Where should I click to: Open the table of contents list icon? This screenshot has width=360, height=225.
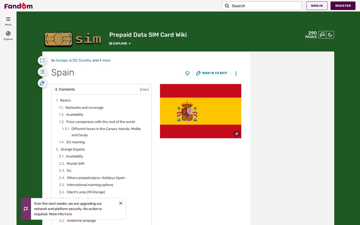pos(42,72)
